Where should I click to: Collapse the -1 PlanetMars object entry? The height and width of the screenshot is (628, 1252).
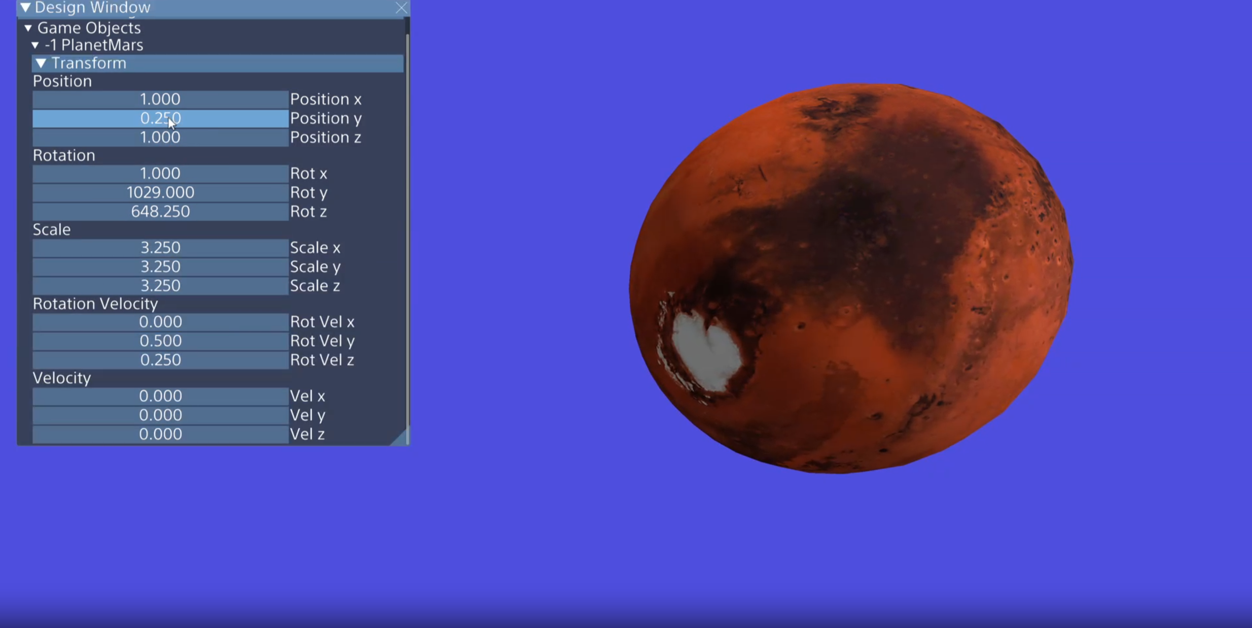point(35,45)
